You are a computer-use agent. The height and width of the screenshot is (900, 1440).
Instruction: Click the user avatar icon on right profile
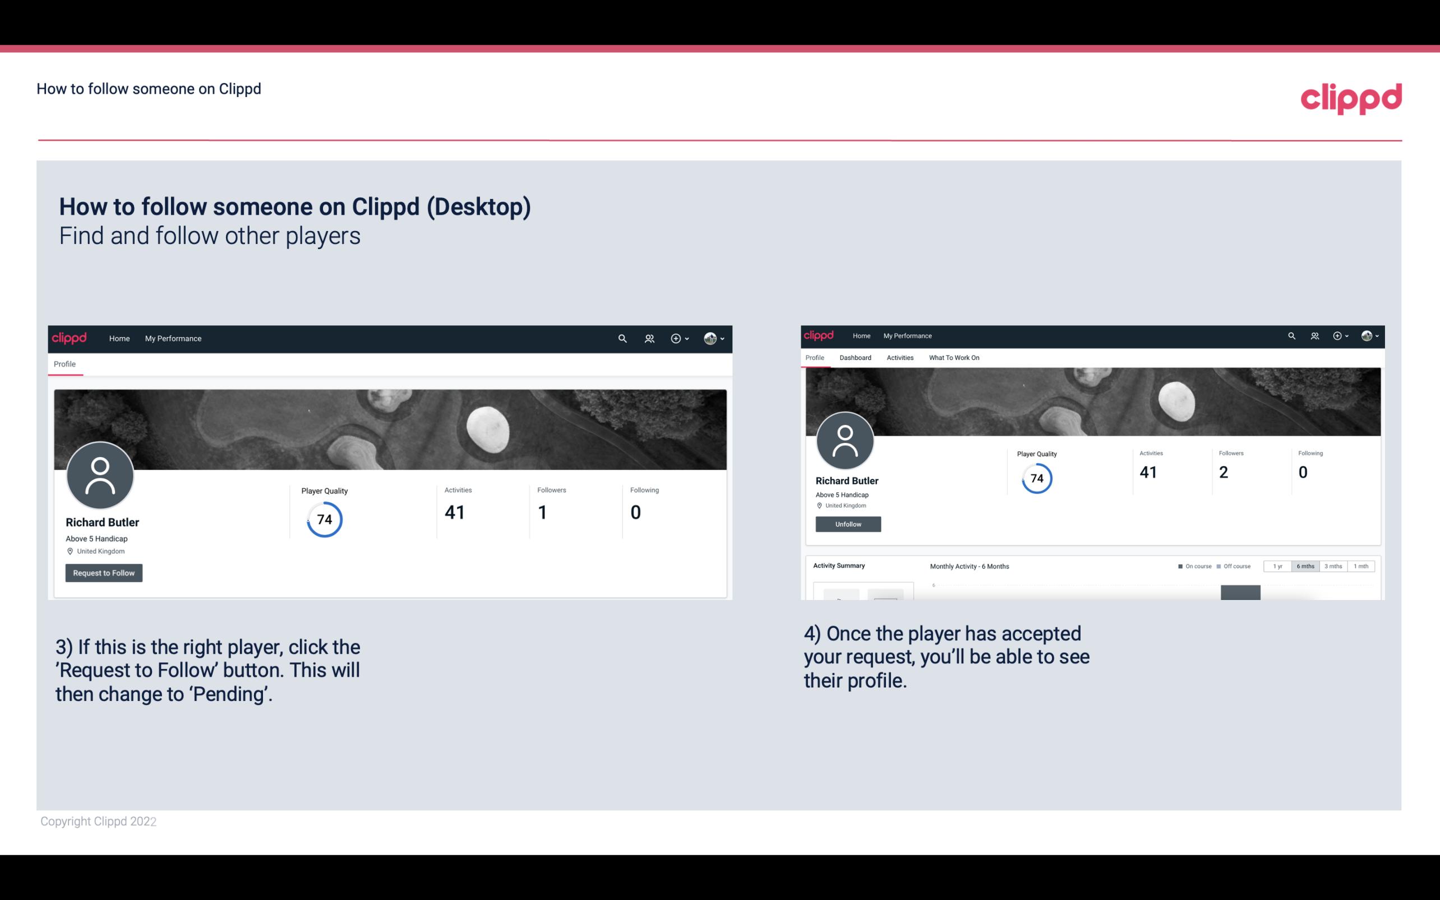pos(846,440)
